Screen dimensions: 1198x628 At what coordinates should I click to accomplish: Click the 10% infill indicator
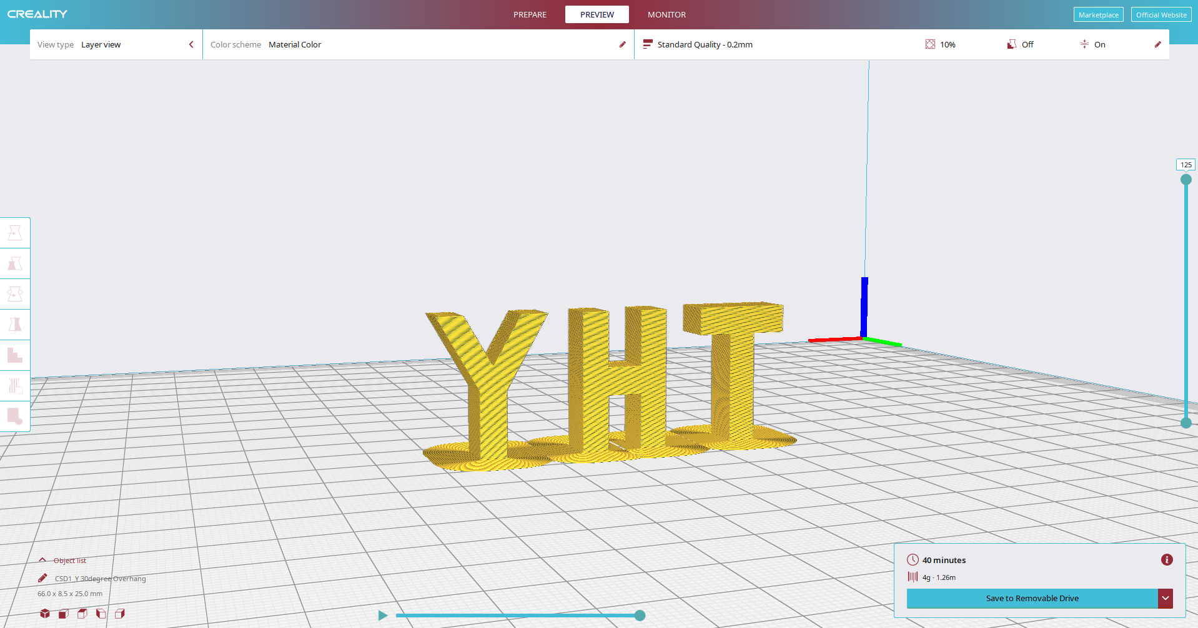pyautogui.click(x=941, y=44)
